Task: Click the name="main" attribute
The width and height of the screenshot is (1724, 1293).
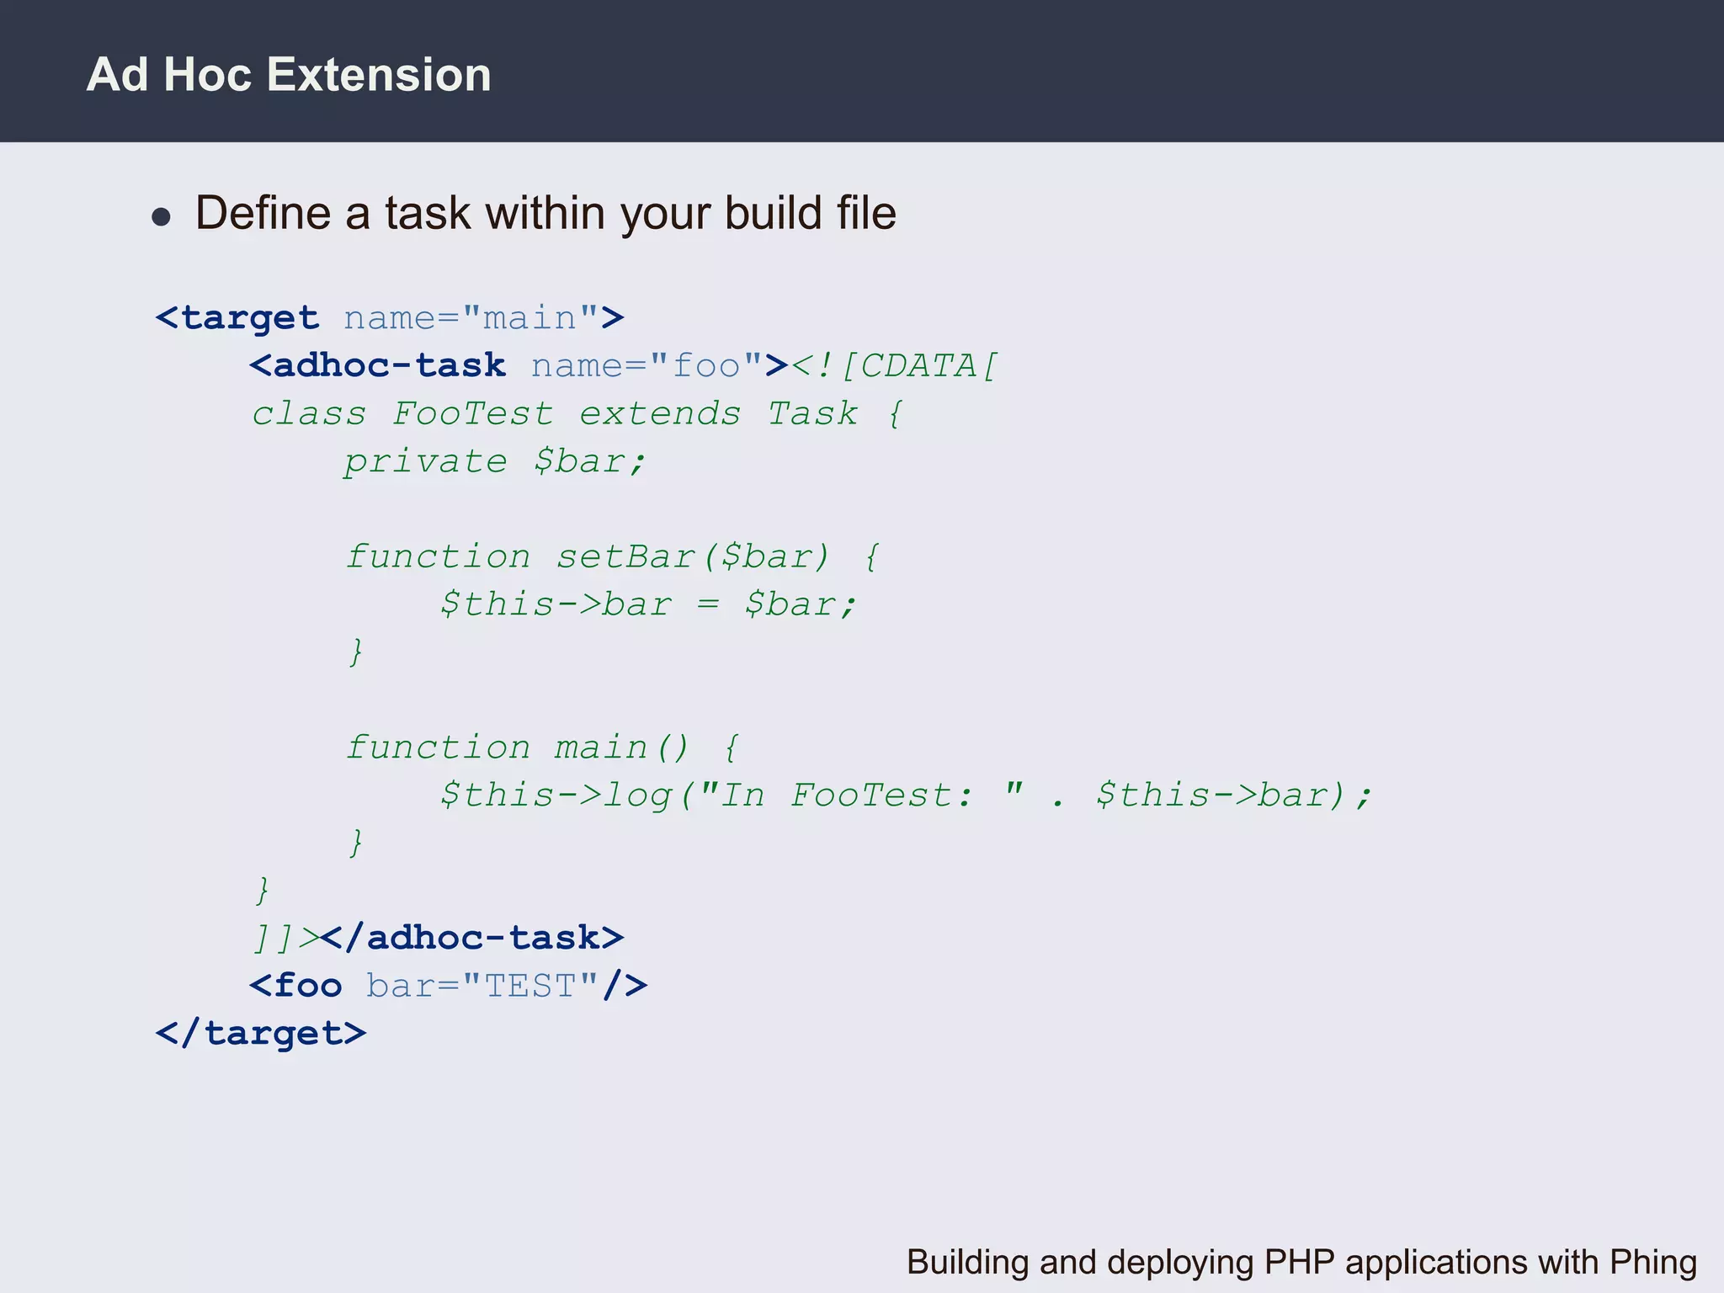Action: (471, 318)
